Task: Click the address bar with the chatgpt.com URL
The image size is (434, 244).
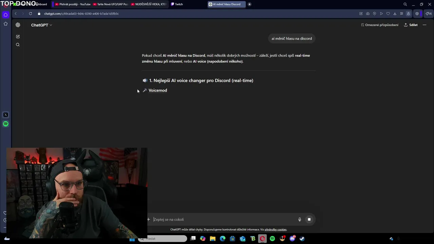Action: pyautogui.click(x=81, y=14)
